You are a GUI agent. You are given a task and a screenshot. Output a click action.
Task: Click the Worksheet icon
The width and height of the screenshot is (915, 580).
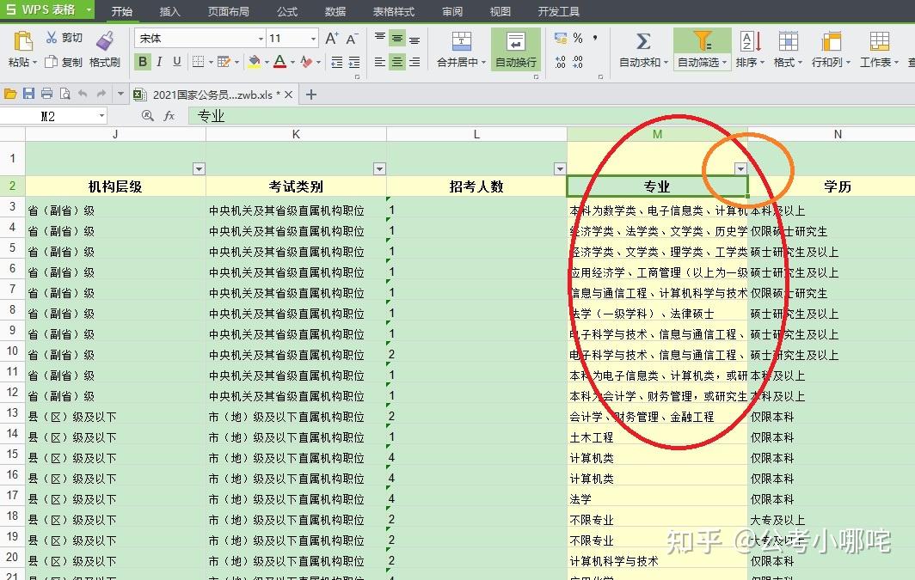879,41
